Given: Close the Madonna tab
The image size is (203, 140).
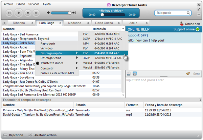Looking at the screenshot, I should (88, 23).
